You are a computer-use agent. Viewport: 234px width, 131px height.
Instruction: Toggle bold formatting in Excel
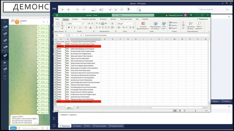[69, 28]
